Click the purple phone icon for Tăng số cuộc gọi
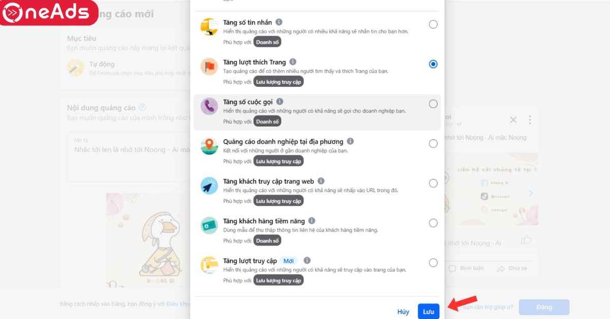 pyautogui.click(x=209, y=106)
